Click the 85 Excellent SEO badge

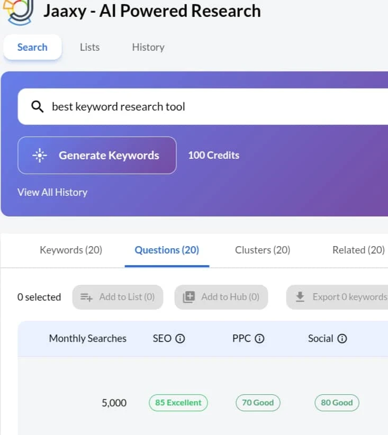(x=178, y=403)
